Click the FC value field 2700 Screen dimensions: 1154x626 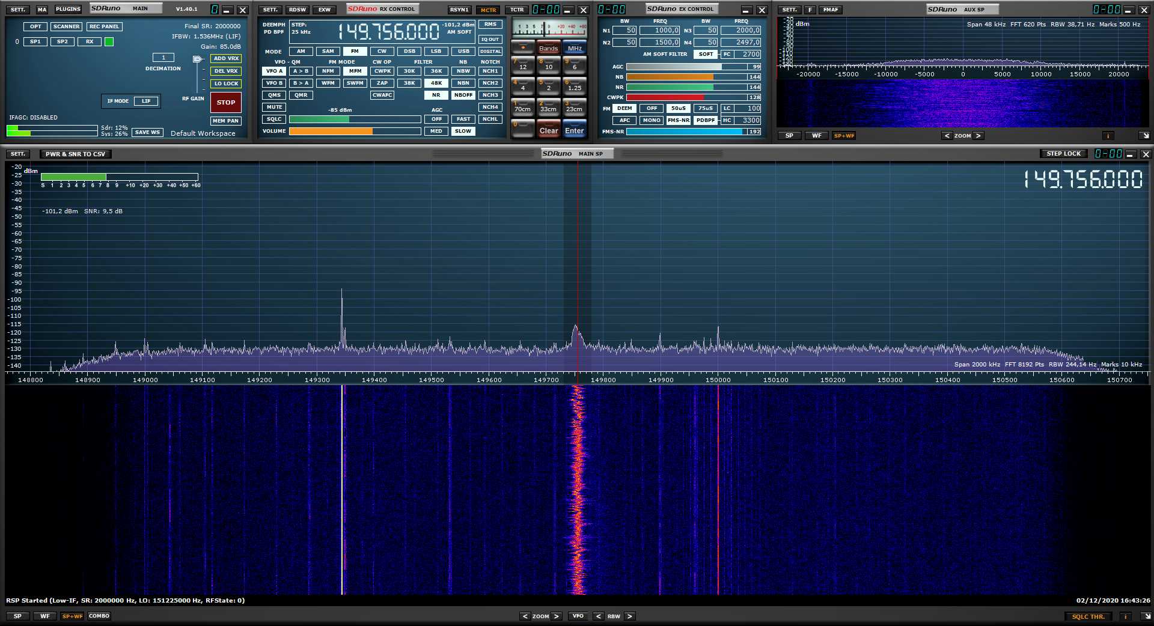click(748, 54)
